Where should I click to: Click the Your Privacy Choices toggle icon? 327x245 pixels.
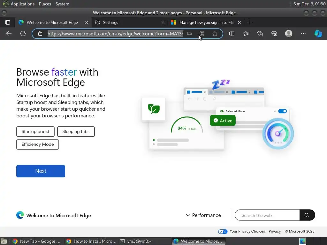[223, 232]
